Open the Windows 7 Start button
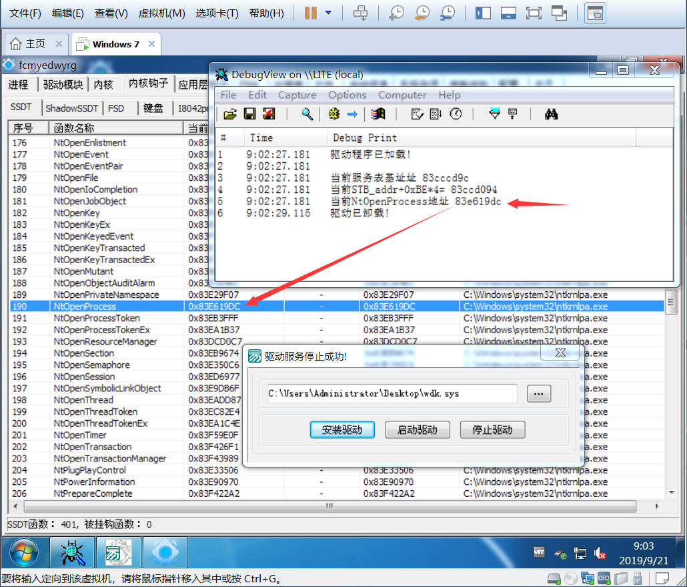This screenshot has height=587, width=687. tap(23, 553)
